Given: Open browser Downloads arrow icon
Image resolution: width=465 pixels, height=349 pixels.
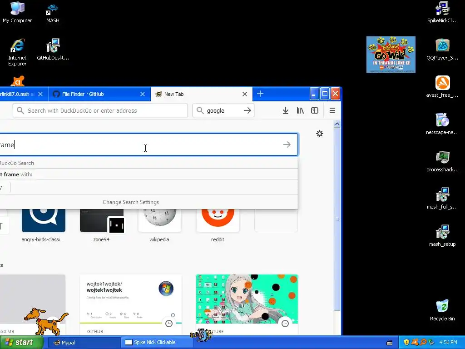Looking at the screenshot, I should [x=285, y=111].
